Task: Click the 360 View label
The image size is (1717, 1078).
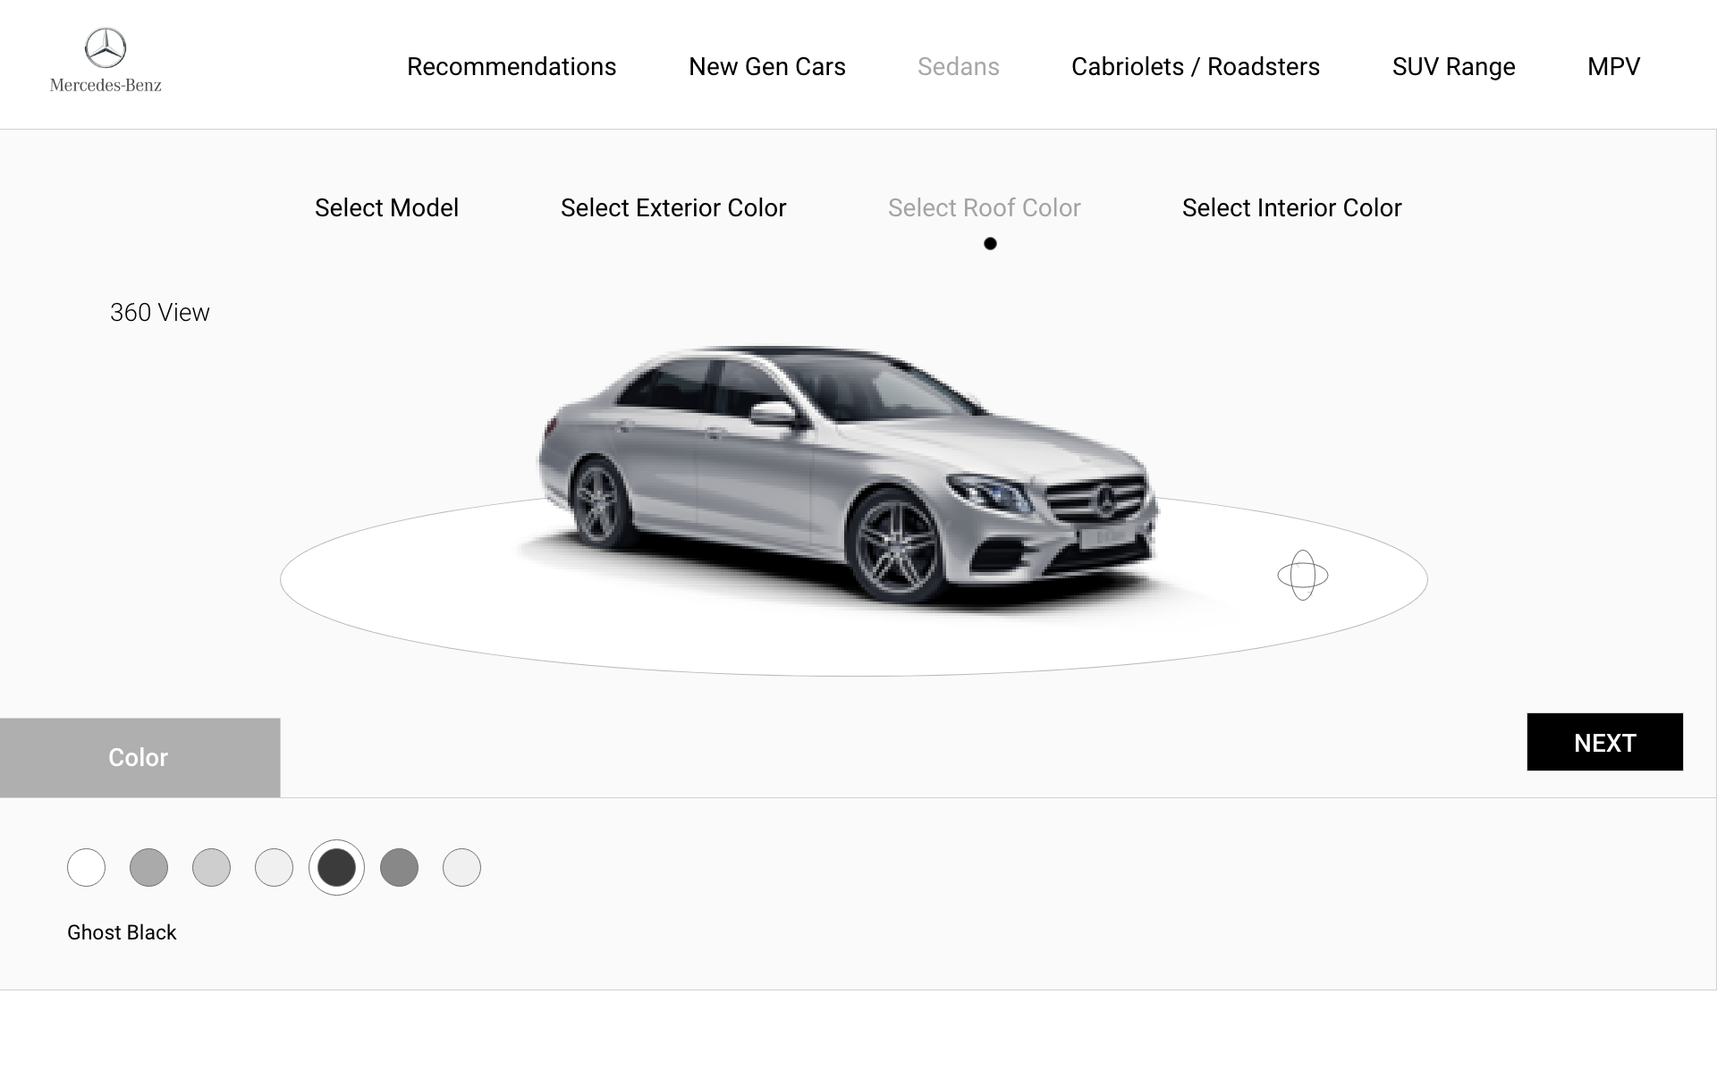Action: 159,313
